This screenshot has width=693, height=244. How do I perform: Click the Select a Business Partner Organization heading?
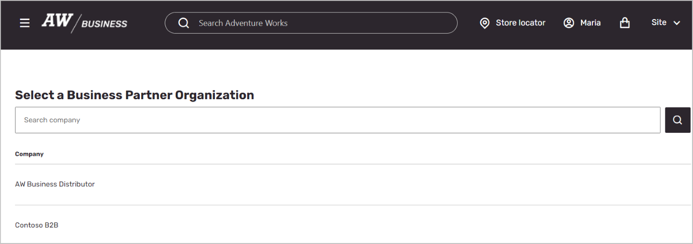135,95
